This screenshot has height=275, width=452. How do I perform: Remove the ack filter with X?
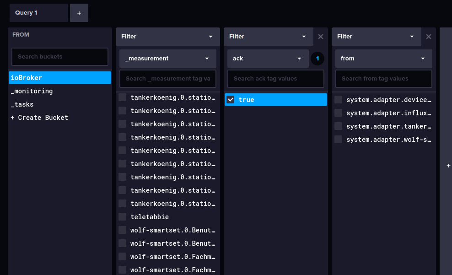point(321,37)
